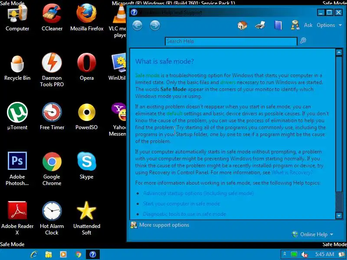
Task: Select the PowerISO desktop icon
Action: click(x=86, y=117)
